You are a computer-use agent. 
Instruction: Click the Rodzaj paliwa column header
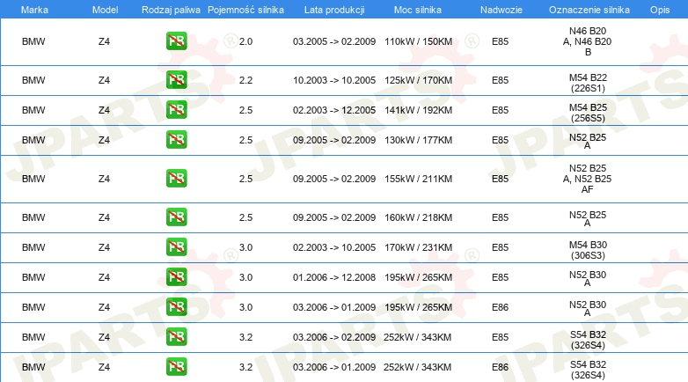pyautogui.click(x=171, y=10)
